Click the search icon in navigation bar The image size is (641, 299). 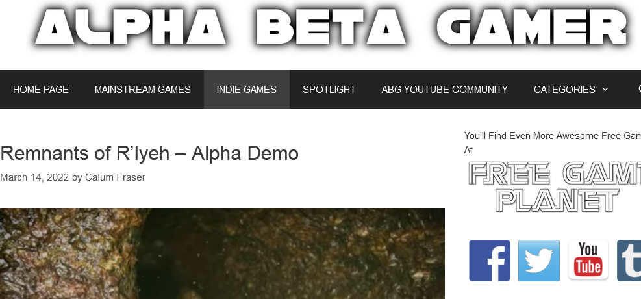pos(639,89)
